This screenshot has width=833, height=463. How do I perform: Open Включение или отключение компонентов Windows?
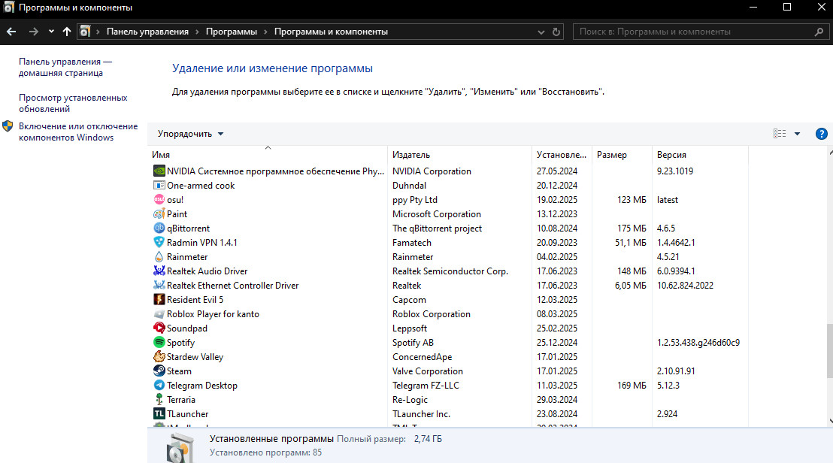tap(78, 132)
